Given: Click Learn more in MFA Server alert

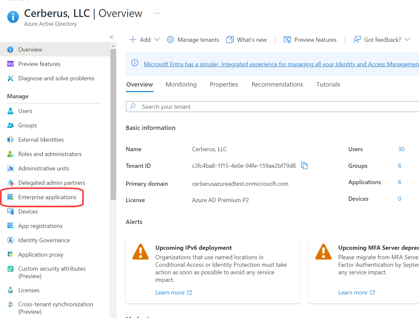Looking at the screenshot, I should click(x=356, y=293).
